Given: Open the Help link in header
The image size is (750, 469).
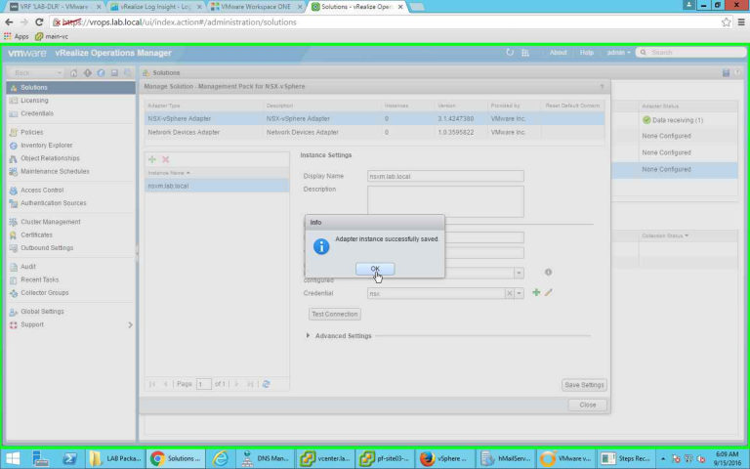Looking at the screenshot, I should (x=586, y=53).
